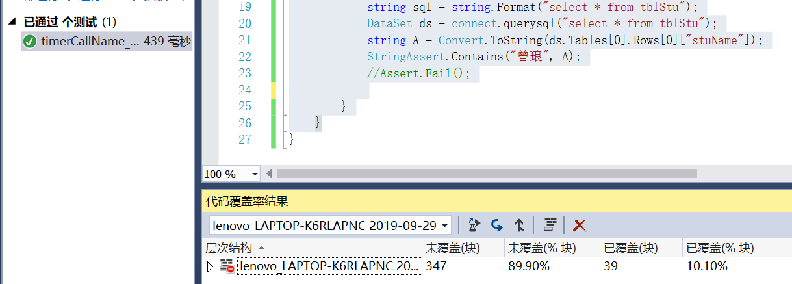Viewport: 792px width, 284px height.
Task: Click line number 27 in the gutter
Action: coord(244,140)
